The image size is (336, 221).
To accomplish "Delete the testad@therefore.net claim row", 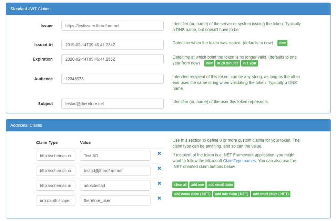I will (x=159, y=168).
